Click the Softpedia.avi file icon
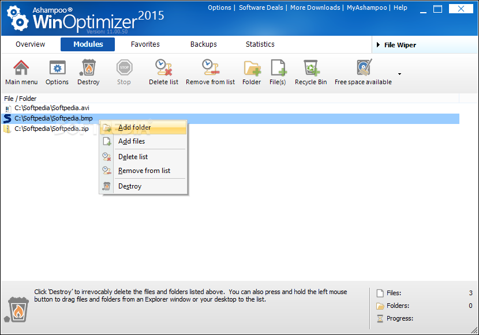Viewport: 479px width, 335px height. pos(8,108)
